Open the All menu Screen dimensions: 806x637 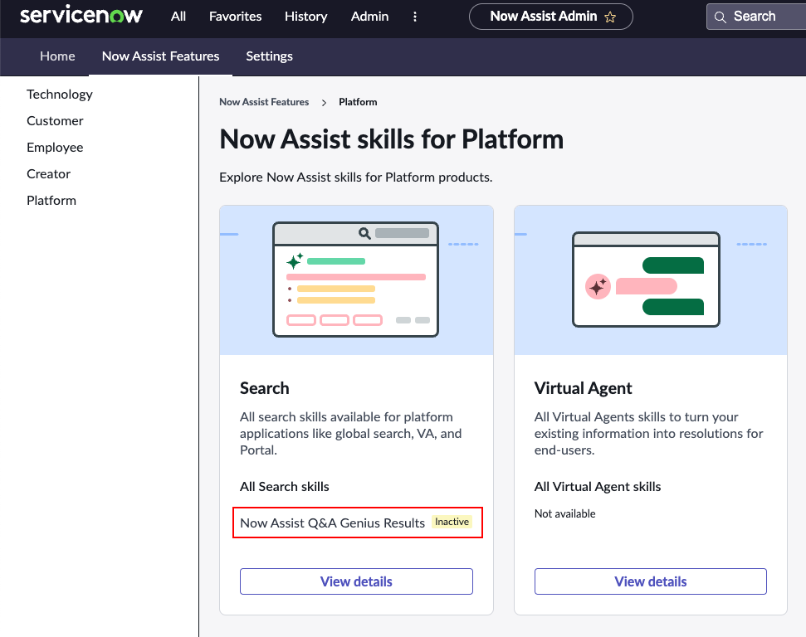tap(178, 17)
